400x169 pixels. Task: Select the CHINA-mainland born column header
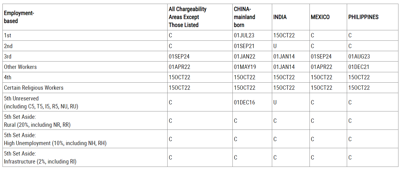tap(244, 17)
